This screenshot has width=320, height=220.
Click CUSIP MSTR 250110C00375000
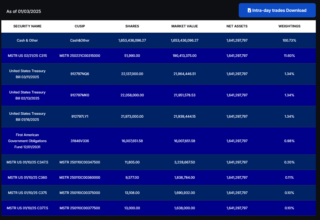(x=80, y=193)
